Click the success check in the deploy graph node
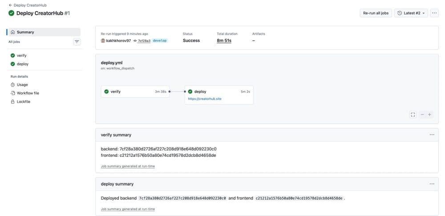 point(190,91)
